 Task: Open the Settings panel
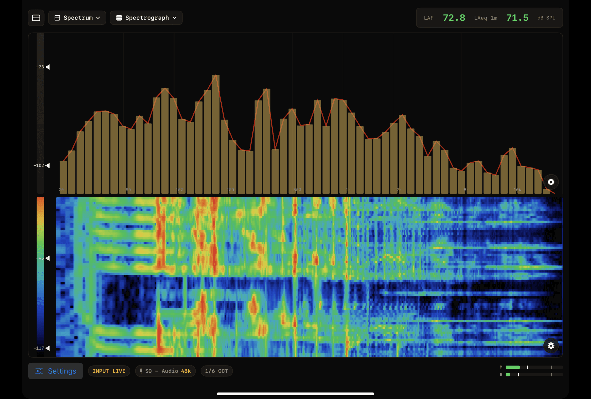click(x=55, y=371)
